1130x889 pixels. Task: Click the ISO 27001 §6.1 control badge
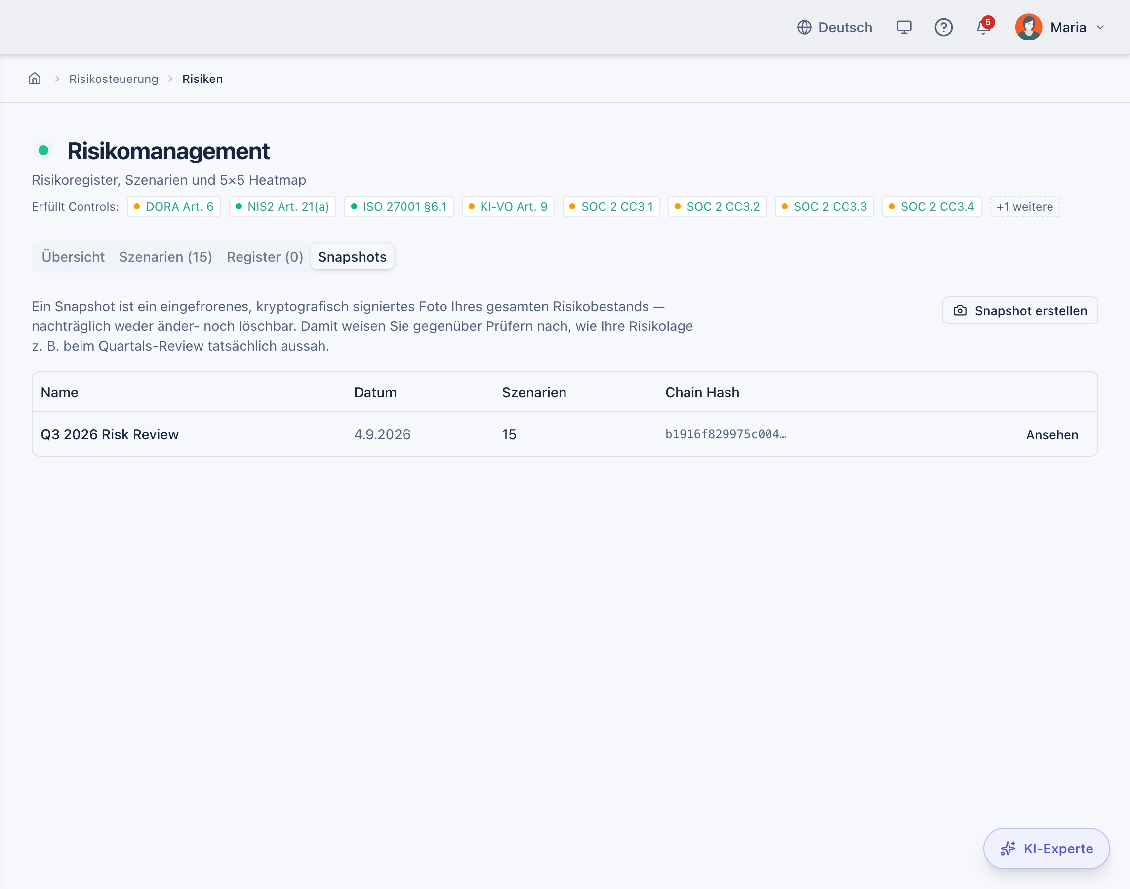pos(399,206)
